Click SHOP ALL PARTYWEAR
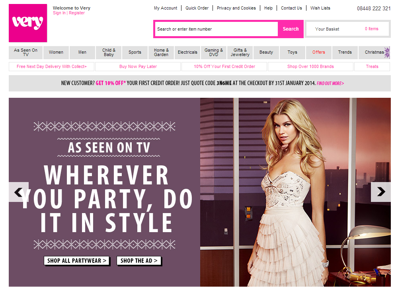This screenshot has height=287, width=396. (77, 261)
